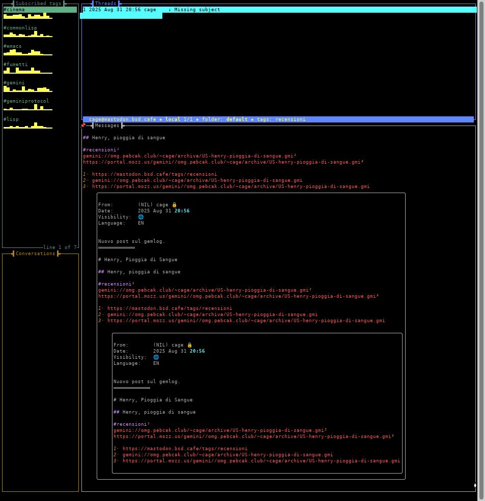Click the globe visibility icon in message header
This screenshot has height=501, width=485.
[x=140, y=217]
